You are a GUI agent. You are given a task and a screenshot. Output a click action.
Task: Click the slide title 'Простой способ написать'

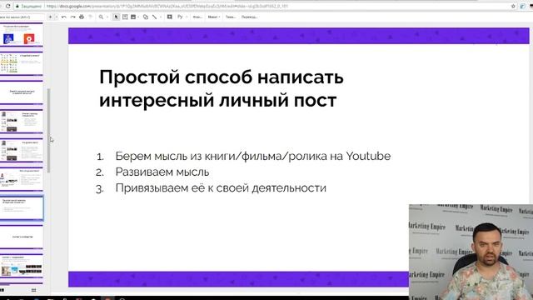coord(222,77)
